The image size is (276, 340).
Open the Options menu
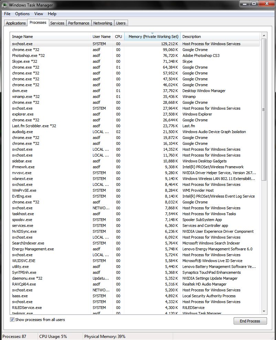pyautogui.click(x=22, y=14)
